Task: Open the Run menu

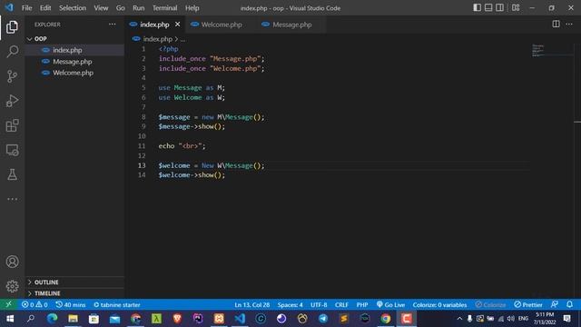Action: point(139,8)
